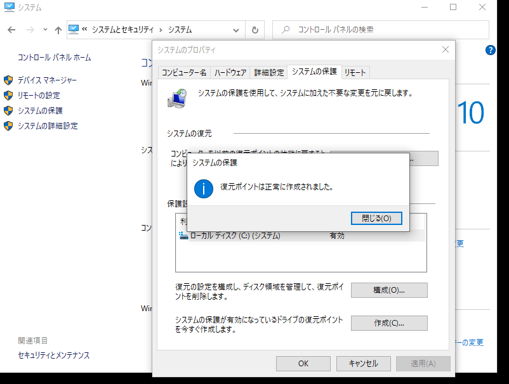Open the recent locations dropdown arrow

click(44, 30)
